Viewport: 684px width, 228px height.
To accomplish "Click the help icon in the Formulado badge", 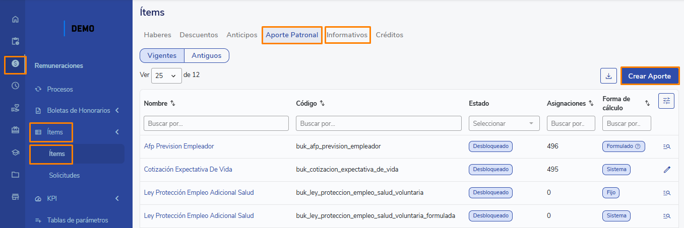I will [x=638, y=146].
